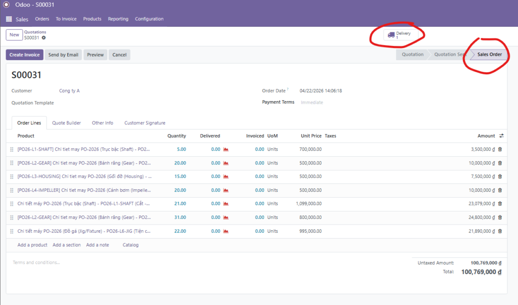Delete the PO26-L1-SHAFT order line via trash icon

pos(500,149)
